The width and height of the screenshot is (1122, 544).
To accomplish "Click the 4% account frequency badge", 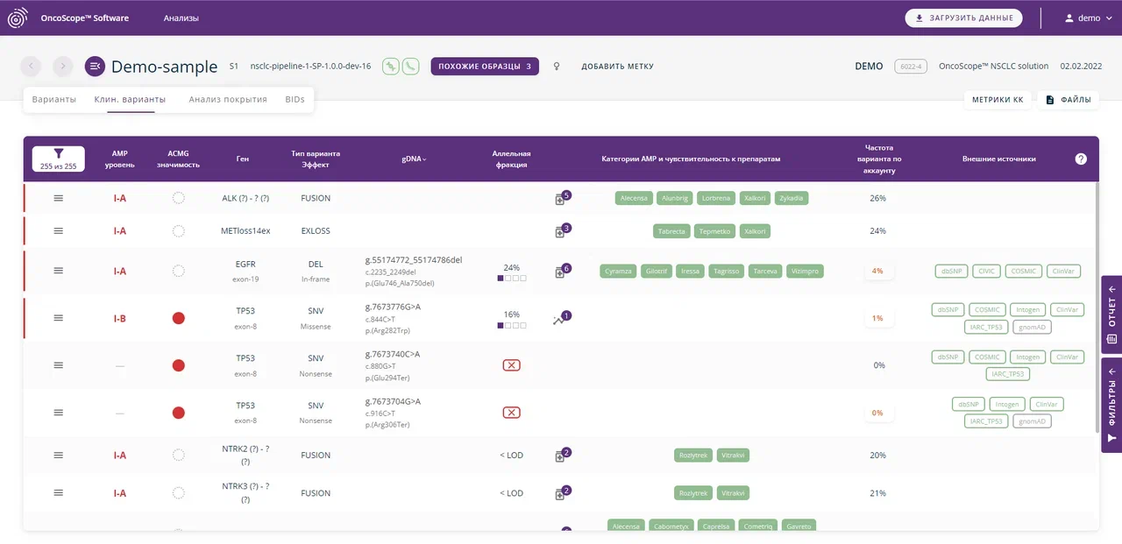I will [x=877, y=271].
